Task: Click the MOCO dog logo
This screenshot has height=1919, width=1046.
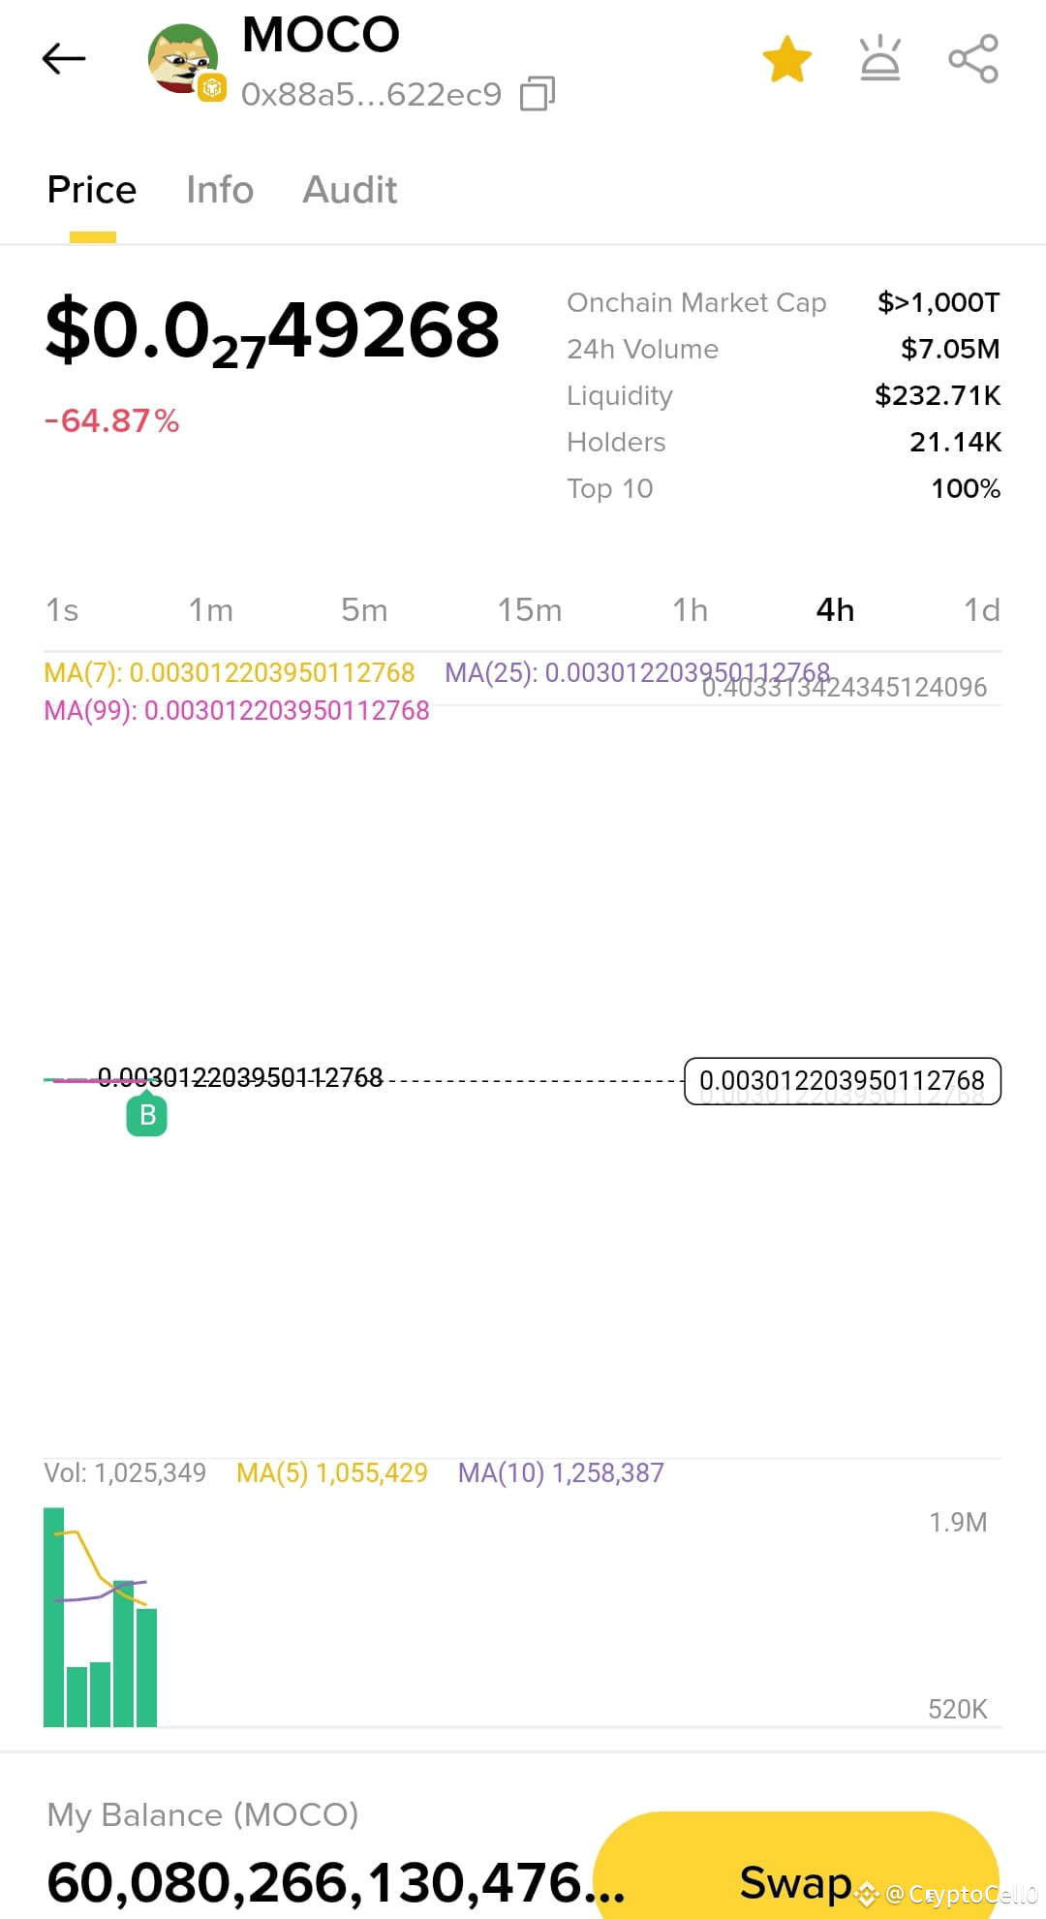Action: 184,58
